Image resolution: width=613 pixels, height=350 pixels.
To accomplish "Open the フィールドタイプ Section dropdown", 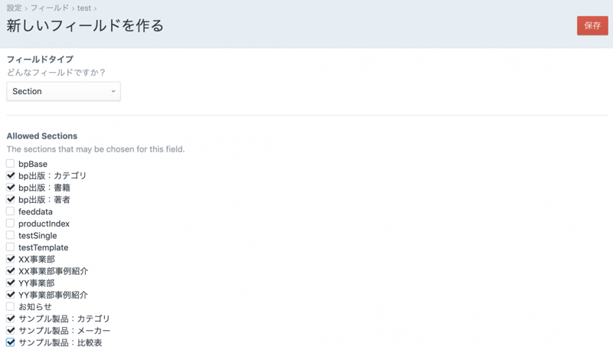I will click(64, 91).
